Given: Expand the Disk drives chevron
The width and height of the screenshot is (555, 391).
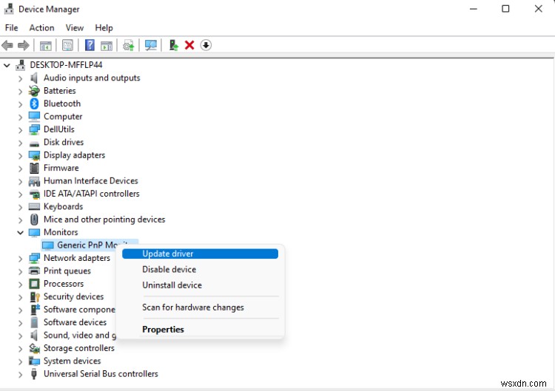Looking at the screenshot, I should tap(20, 143).
